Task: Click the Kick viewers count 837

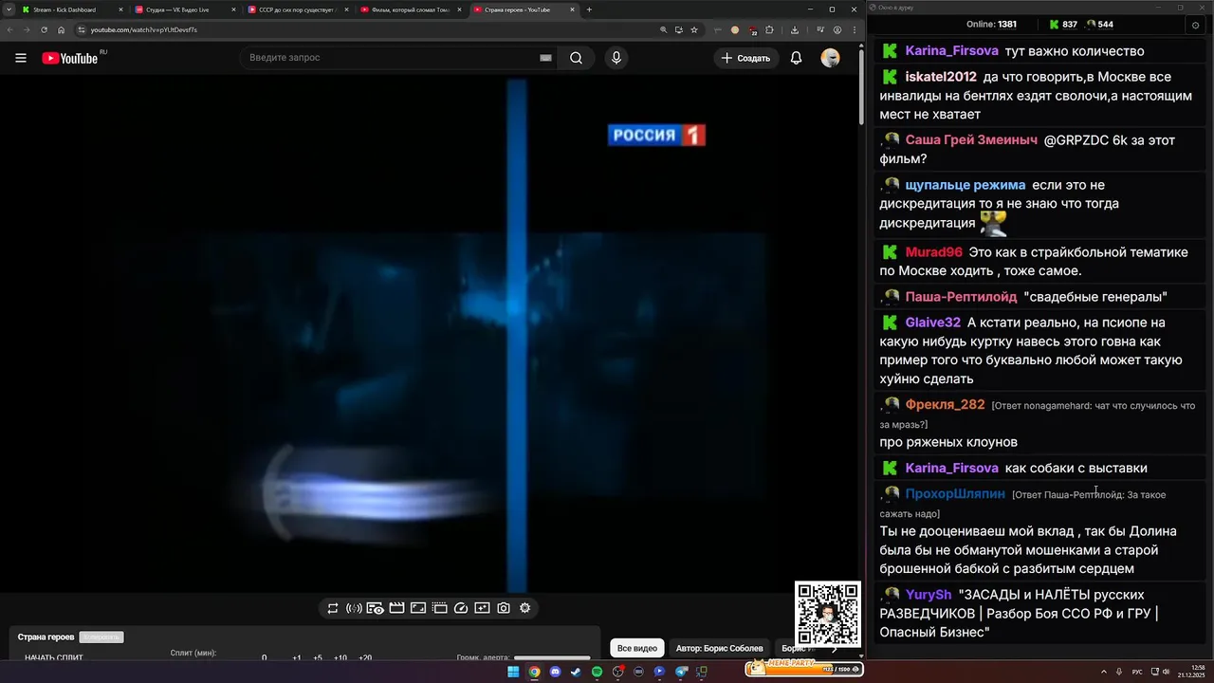Action: [1063, 25]
